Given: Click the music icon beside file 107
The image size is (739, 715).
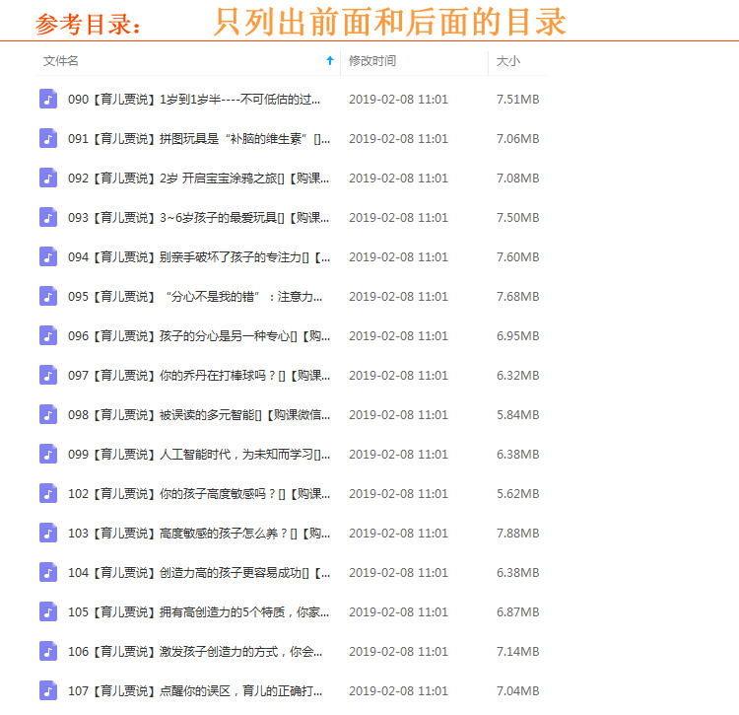Looking at the screenshot, I should coord(48,690).
